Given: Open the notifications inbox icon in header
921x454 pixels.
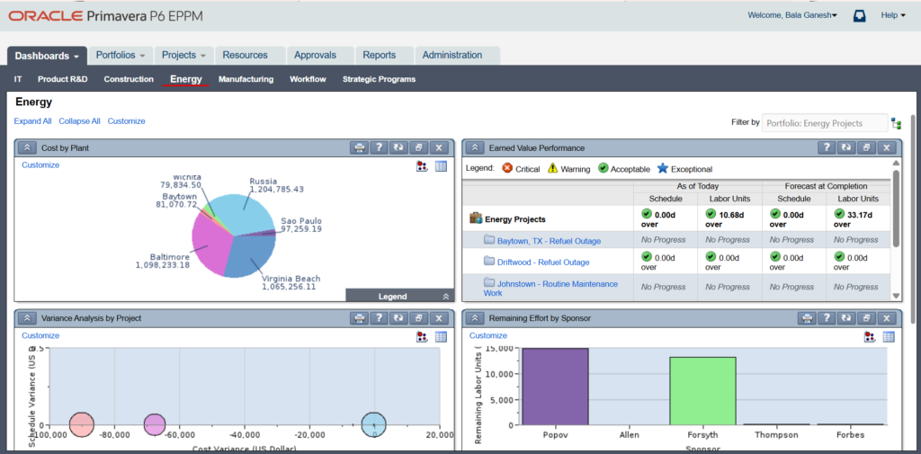Looking at the screenshot, I should coord(859,15).
